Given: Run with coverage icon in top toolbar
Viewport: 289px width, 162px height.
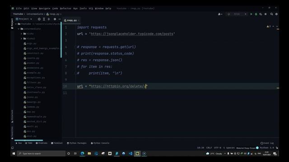Looking at the screenshot, I should (x=261, y=14).
